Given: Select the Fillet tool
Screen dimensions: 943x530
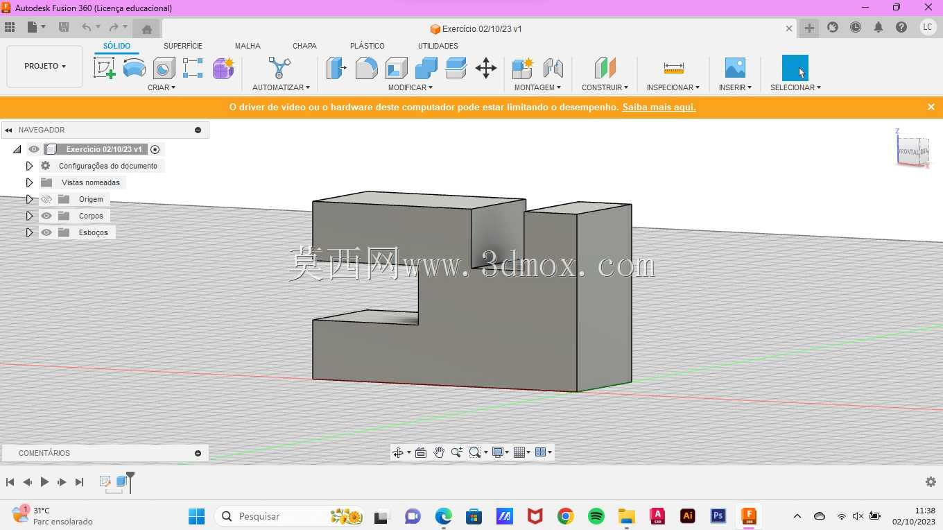Looking at the screenshot, I should click(x=366, y=68).
